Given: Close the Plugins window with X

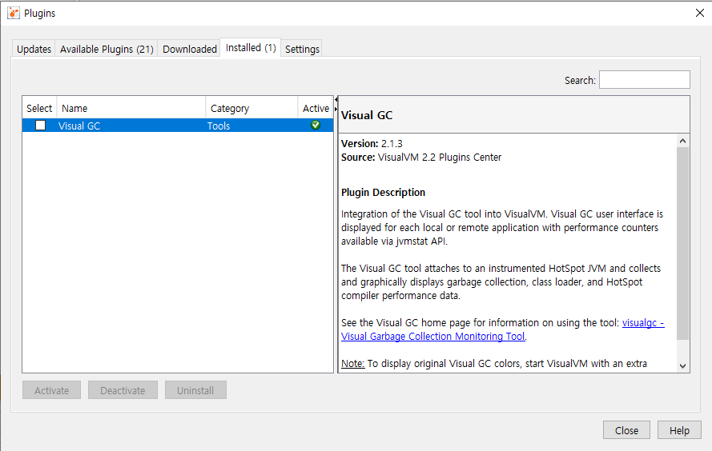Looking at the screenshot, I should click(x=700, y=13).
